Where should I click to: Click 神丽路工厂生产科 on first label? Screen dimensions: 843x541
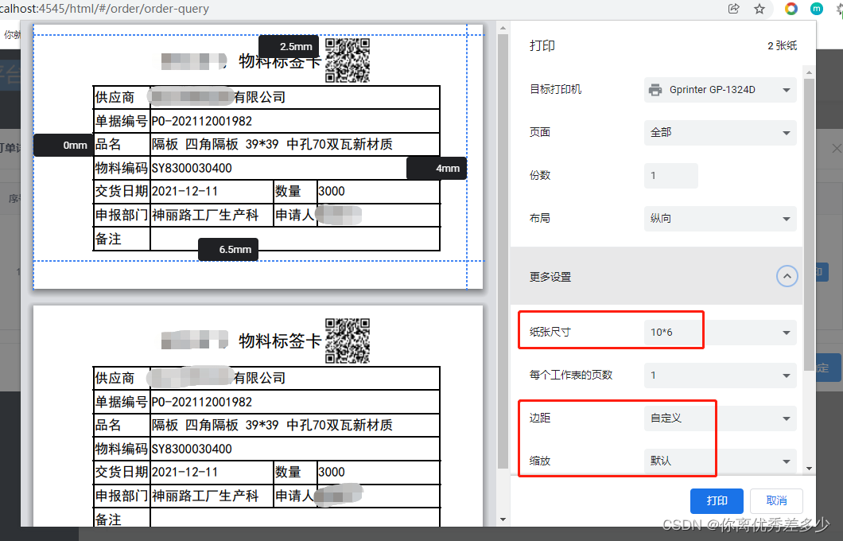click(x=205, y=215)
